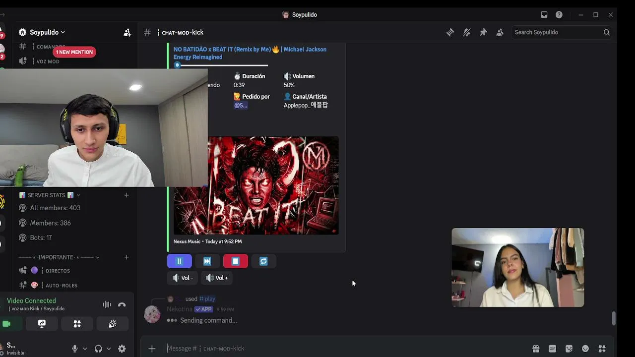Open audio output options dropdown
Viewport: 635px width, 357px height.
(109, 349)
